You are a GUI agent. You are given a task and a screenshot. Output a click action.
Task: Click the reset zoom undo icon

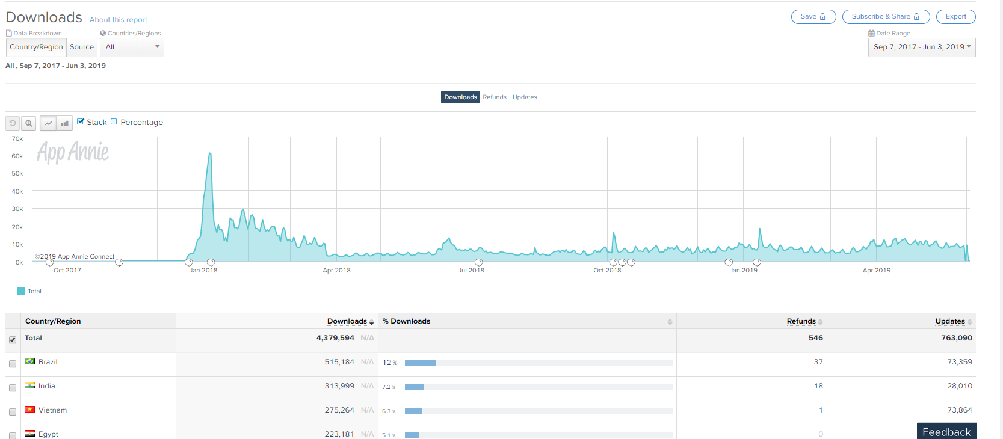(13, 123)
